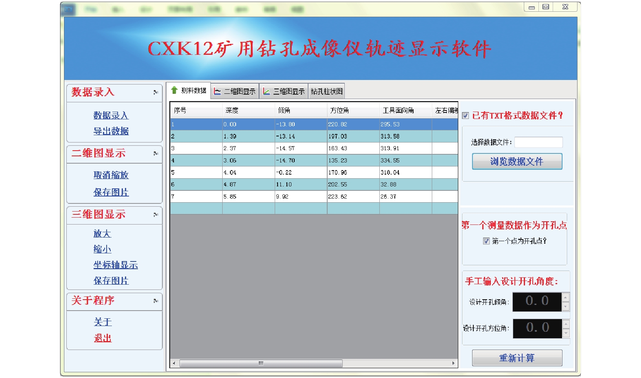Switch to the 三维图显示 tab

coord(284,91)
